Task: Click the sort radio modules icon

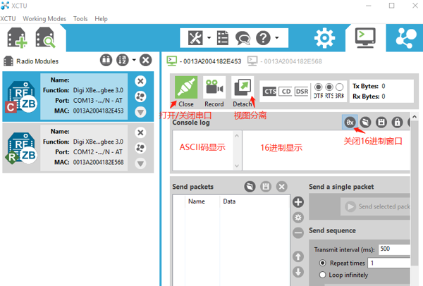Action: point(122,60)
